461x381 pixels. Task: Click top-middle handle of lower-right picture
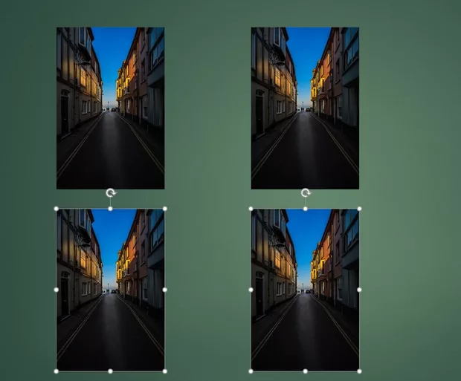tap(306, 209)
